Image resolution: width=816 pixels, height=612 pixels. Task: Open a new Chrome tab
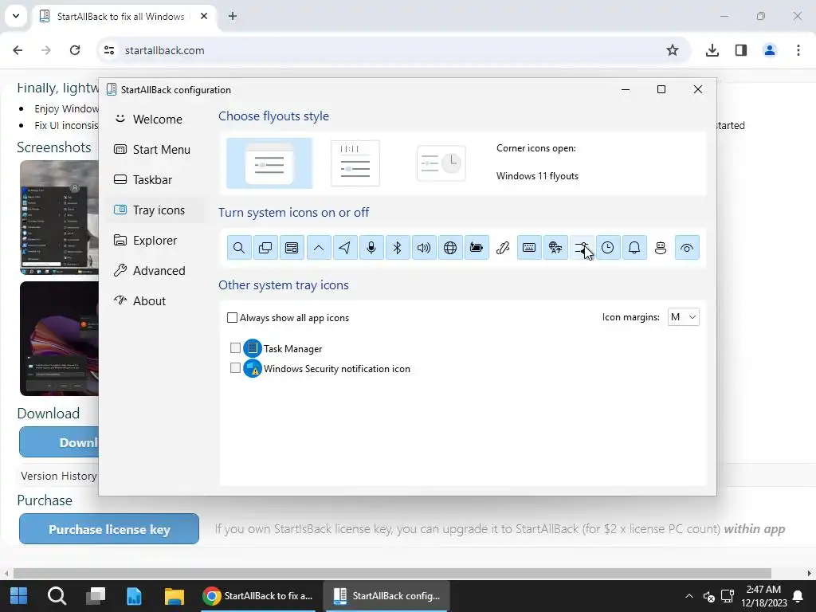tap(233, 16)
